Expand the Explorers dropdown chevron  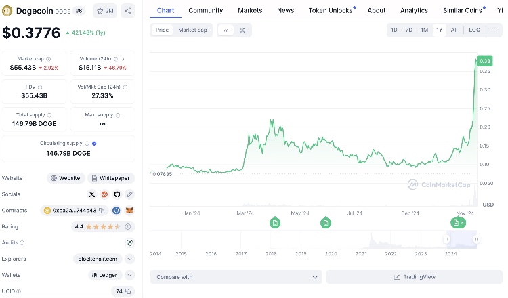tap(129, 259)
